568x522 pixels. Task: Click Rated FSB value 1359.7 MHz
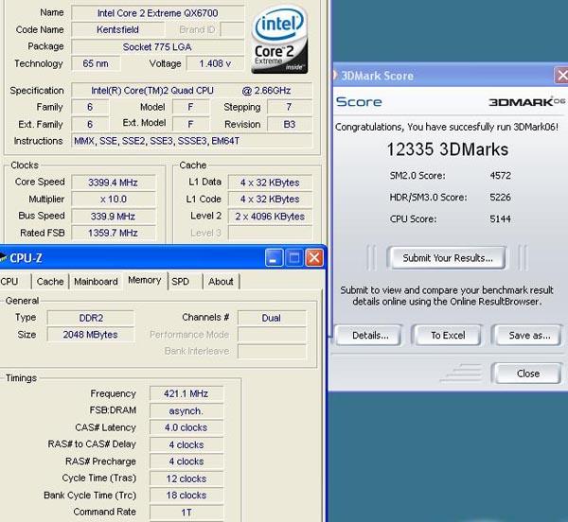(x=113, y=233)
